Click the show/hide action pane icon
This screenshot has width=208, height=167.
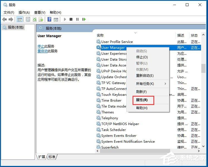point(56,20)
